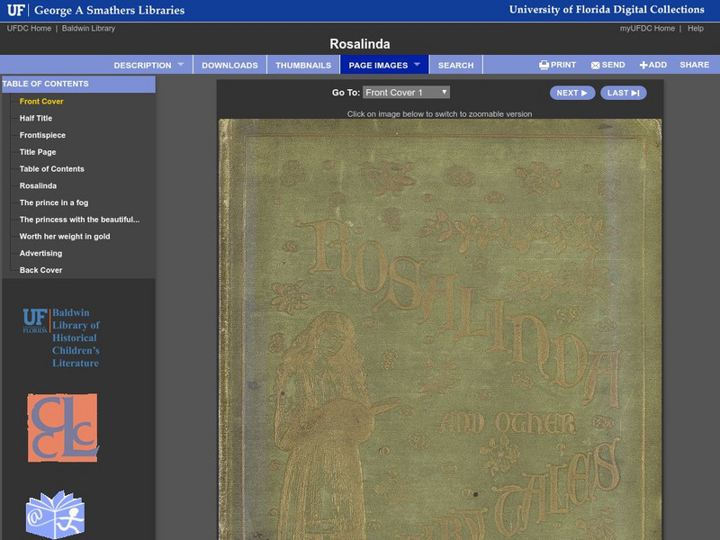
Task: Click the myUFDC Home link
Action: pos(647,29)
